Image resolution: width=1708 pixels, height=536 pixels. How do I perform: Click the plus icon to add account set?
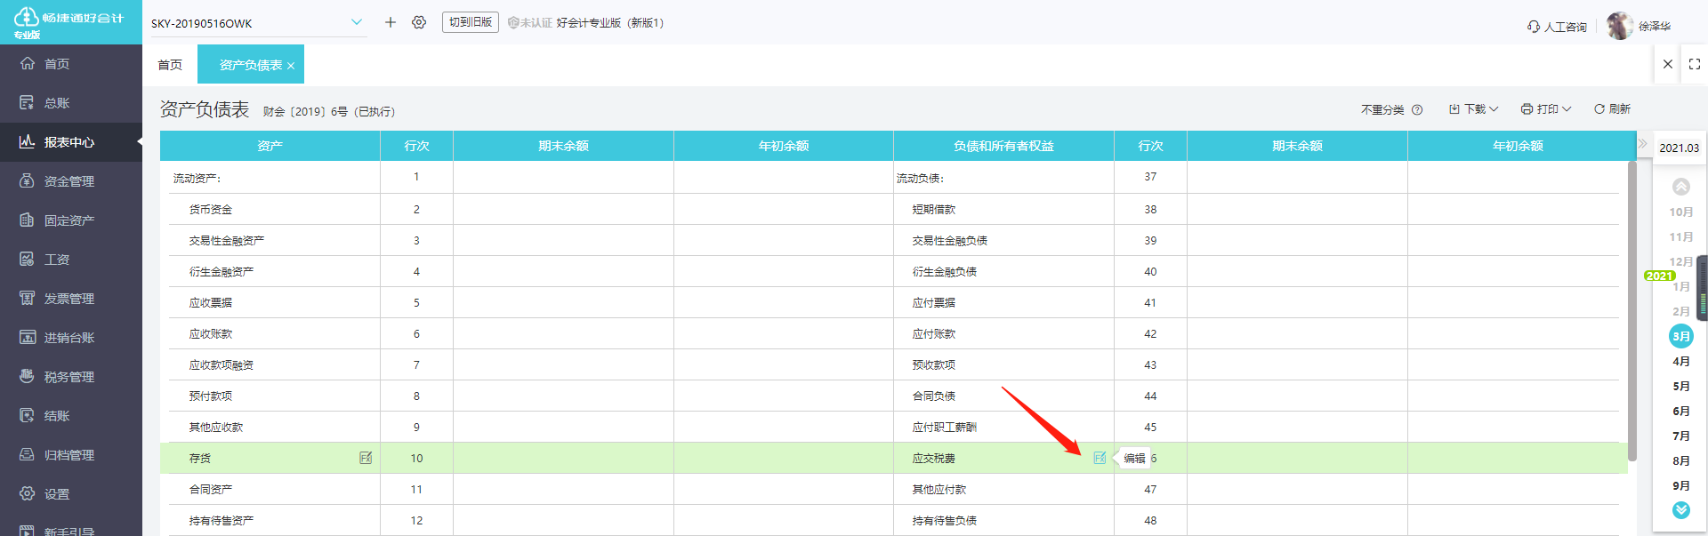click(x=390, y=22)
